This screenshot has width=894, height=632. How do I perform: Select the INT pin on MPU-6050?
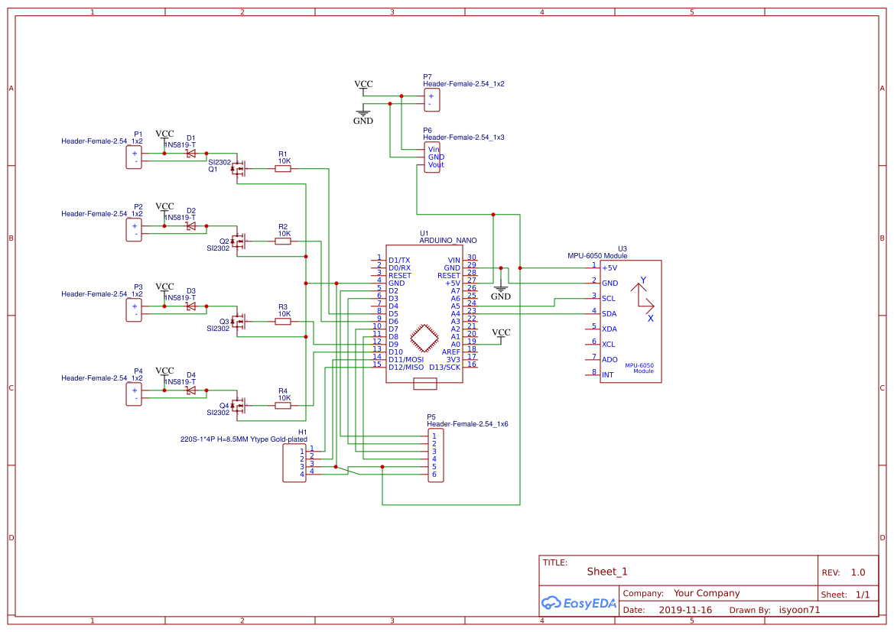click(608, 375)
